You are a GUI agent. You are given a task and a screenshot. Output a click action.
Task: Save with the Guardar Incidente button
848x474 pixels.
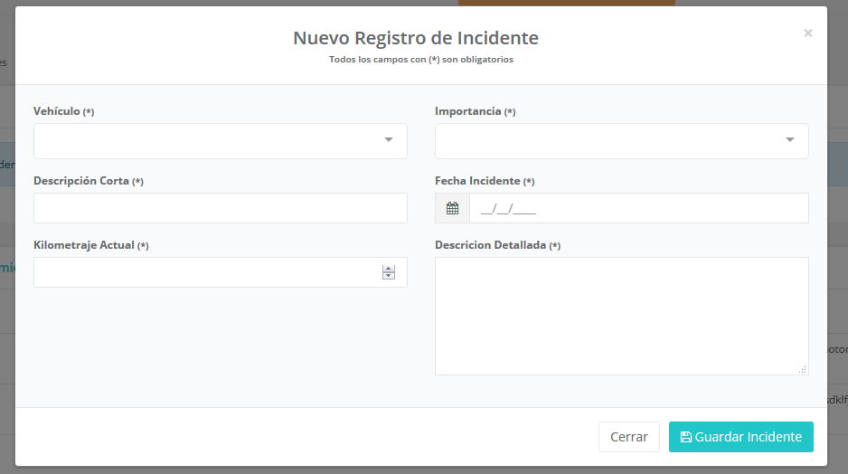tap(740, 437)
